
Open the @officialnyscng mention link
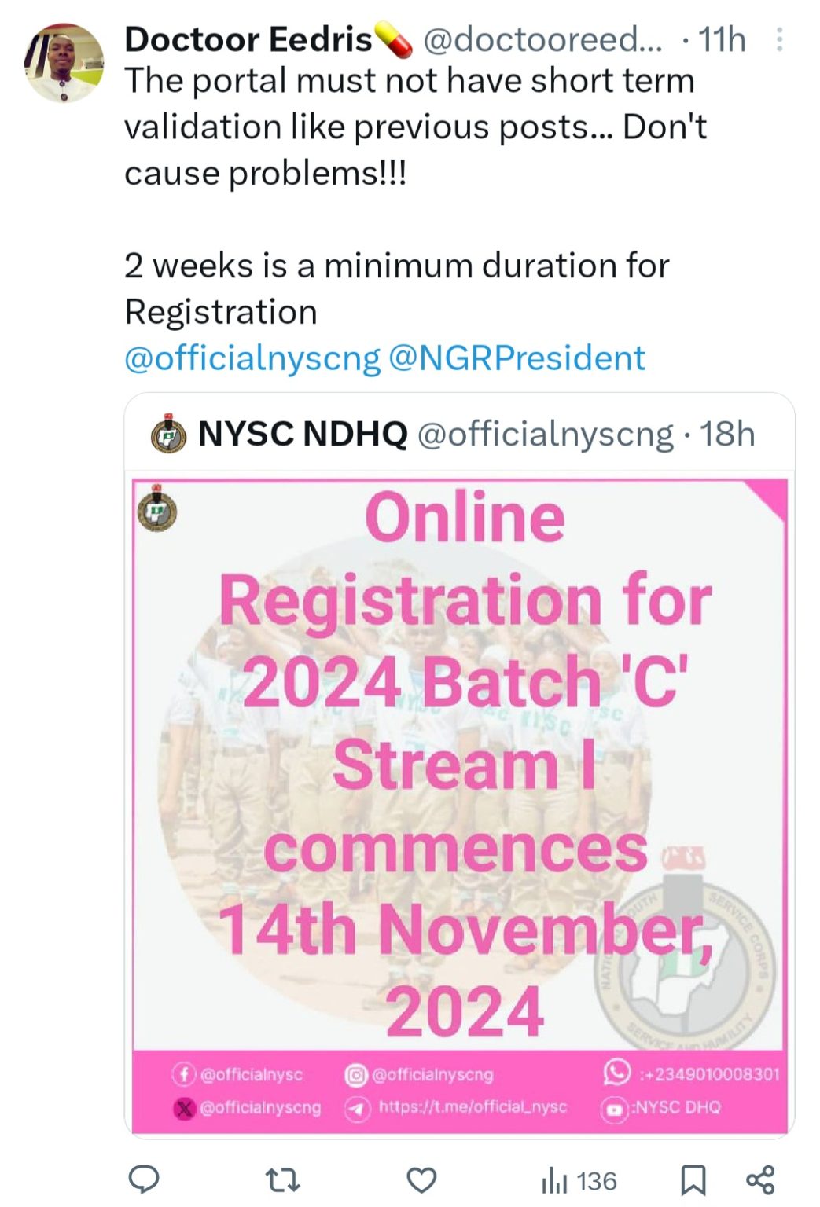[x=252, y=358]
